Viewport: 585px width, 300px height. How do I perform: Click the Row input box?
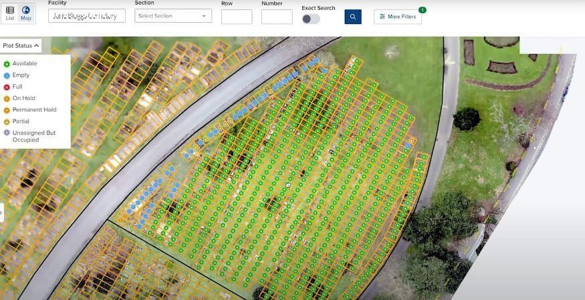237,17
